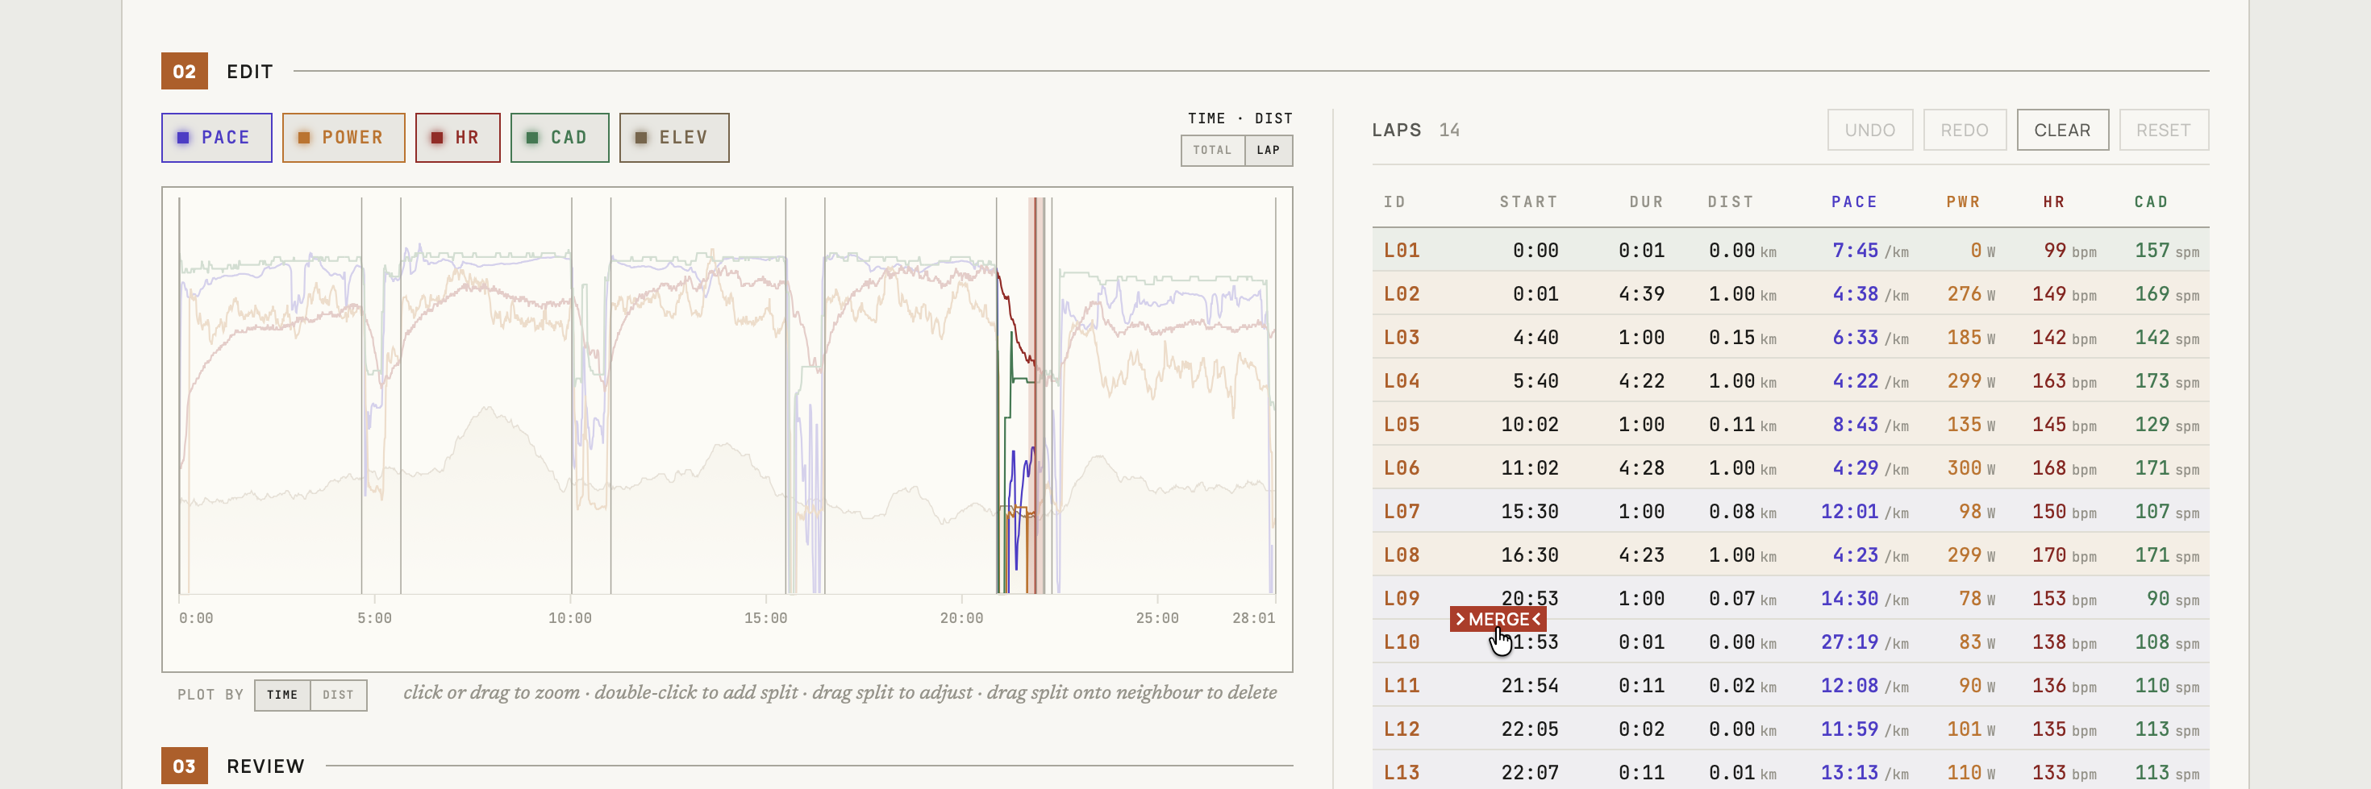Click chart at the 5:00 axis label
This screenshot has width=2371, height=789.
tap(373, 619)
